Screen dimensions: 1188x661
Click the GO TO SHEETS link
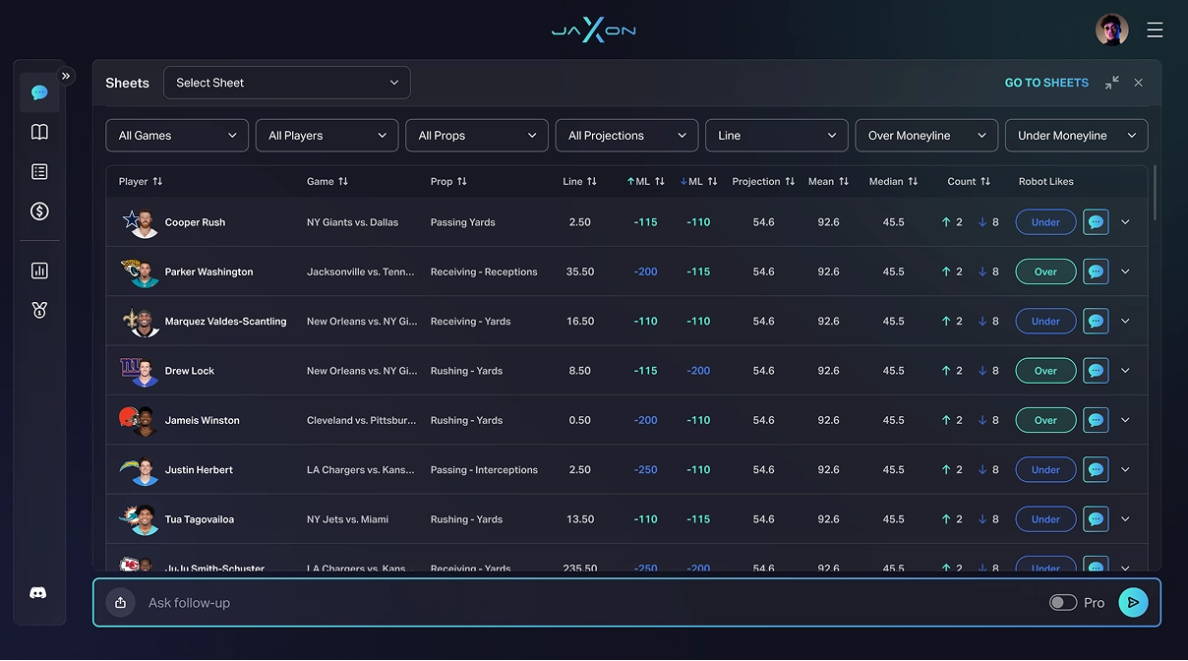click(x=1045, y=83)
